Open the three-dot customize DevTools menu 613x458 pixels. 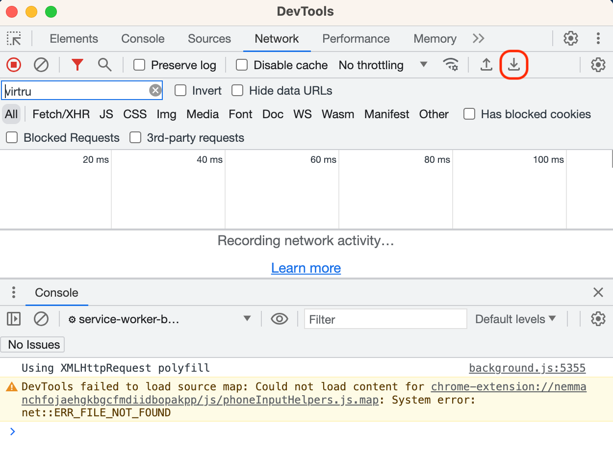click(598, 38)
